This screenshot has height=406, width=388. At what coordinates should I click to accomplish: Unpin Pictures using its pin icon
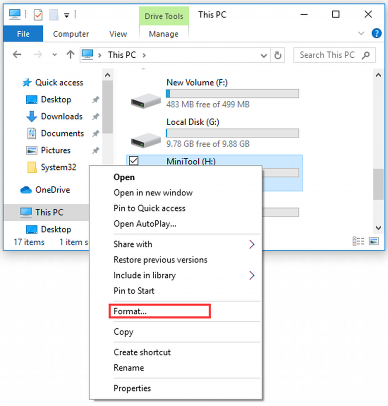tap(96, 150)
